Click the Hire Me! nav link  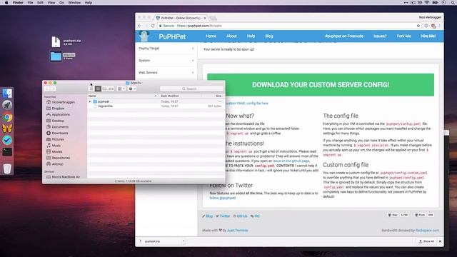[428, 36]
